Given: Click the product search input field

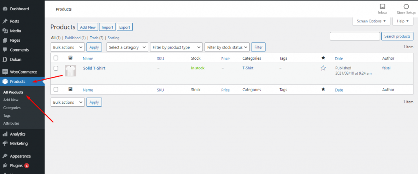Looking at the screenshot, I should coord(355,36).
